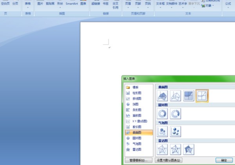Open 模板 templates folder in chart list
The width and height of the screenshot is (235, 165).
click(x=139, y=87)
